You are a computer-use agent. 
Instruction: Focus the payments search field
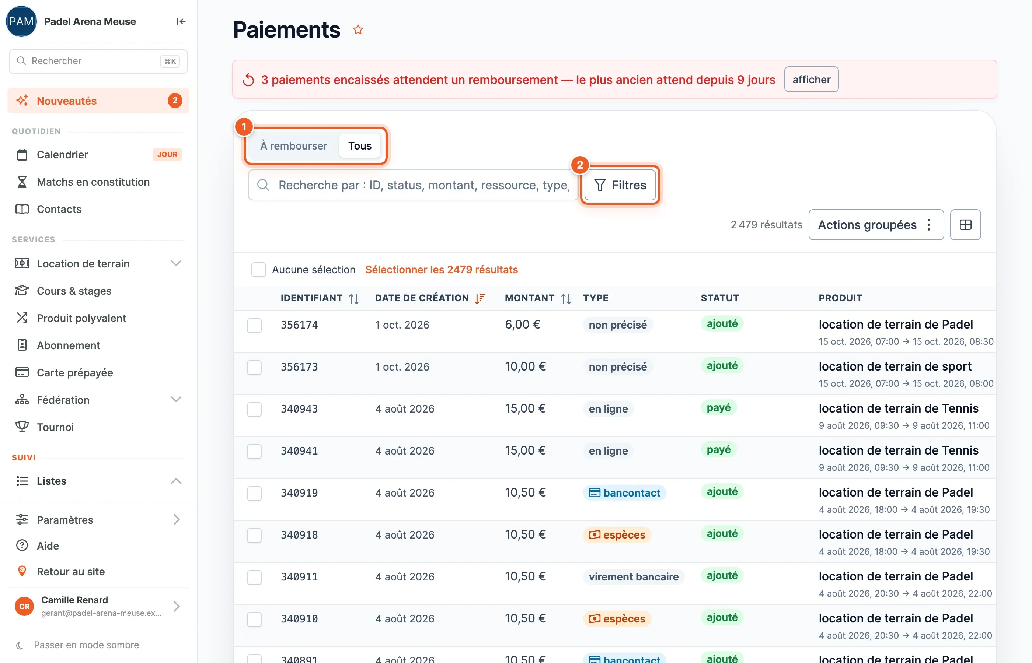point(413,185)
